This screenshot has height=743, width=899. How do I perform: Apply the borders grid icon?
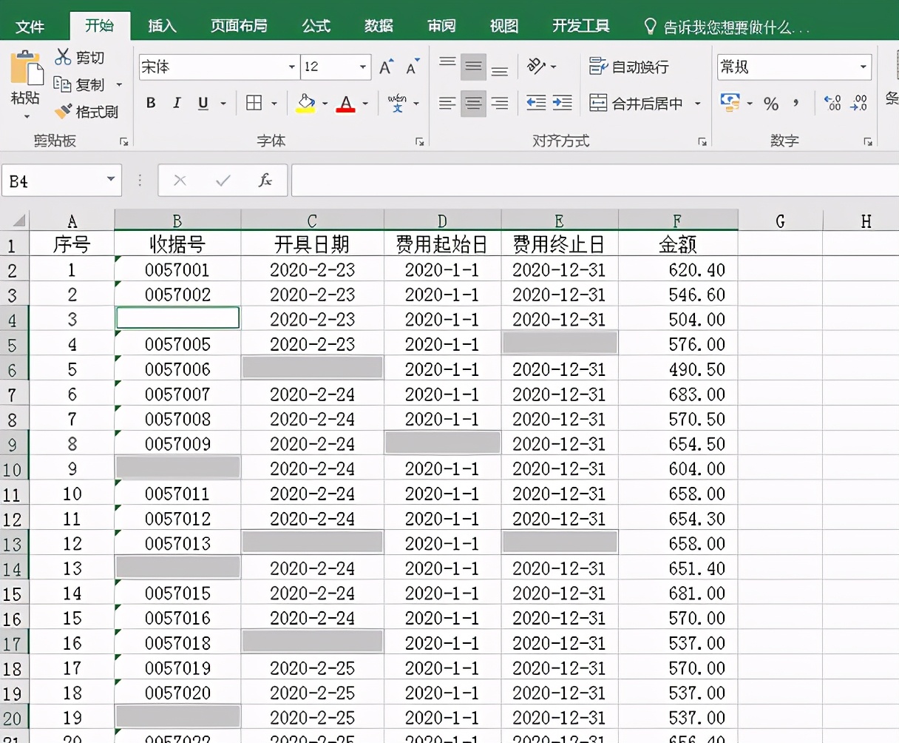(254, 103)
